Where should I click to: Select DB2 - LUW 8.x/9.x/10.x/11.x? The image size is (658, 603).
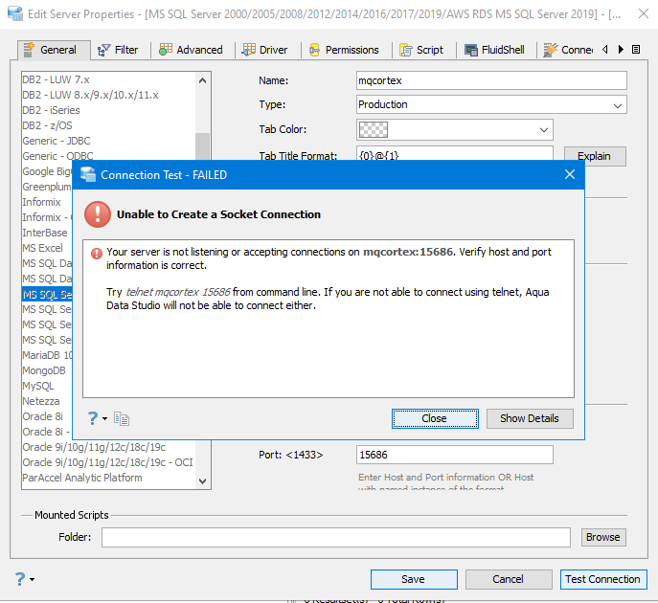pyautogui.click(x=108, y=95)
